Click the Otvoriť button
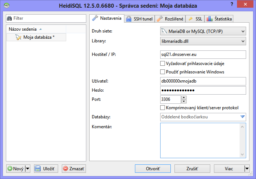The height and width of the screenshot is (179, 256). tap(153, 169)
